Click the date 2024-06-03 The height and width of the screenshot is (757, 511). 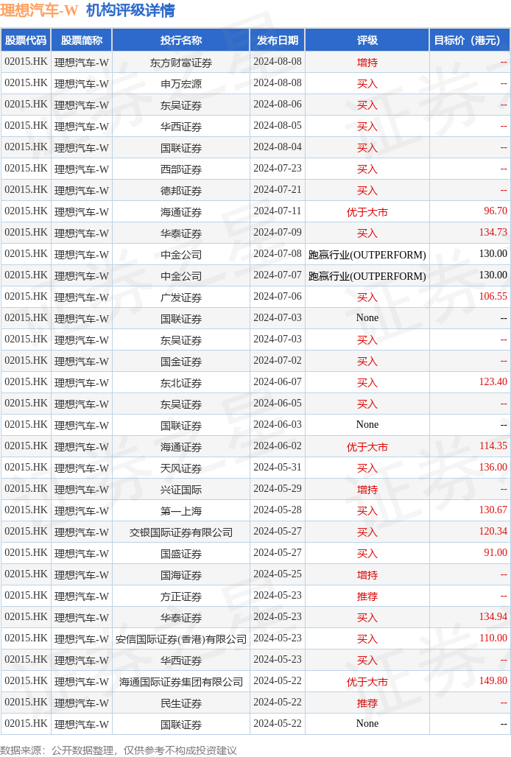click(x=278, y=424)
